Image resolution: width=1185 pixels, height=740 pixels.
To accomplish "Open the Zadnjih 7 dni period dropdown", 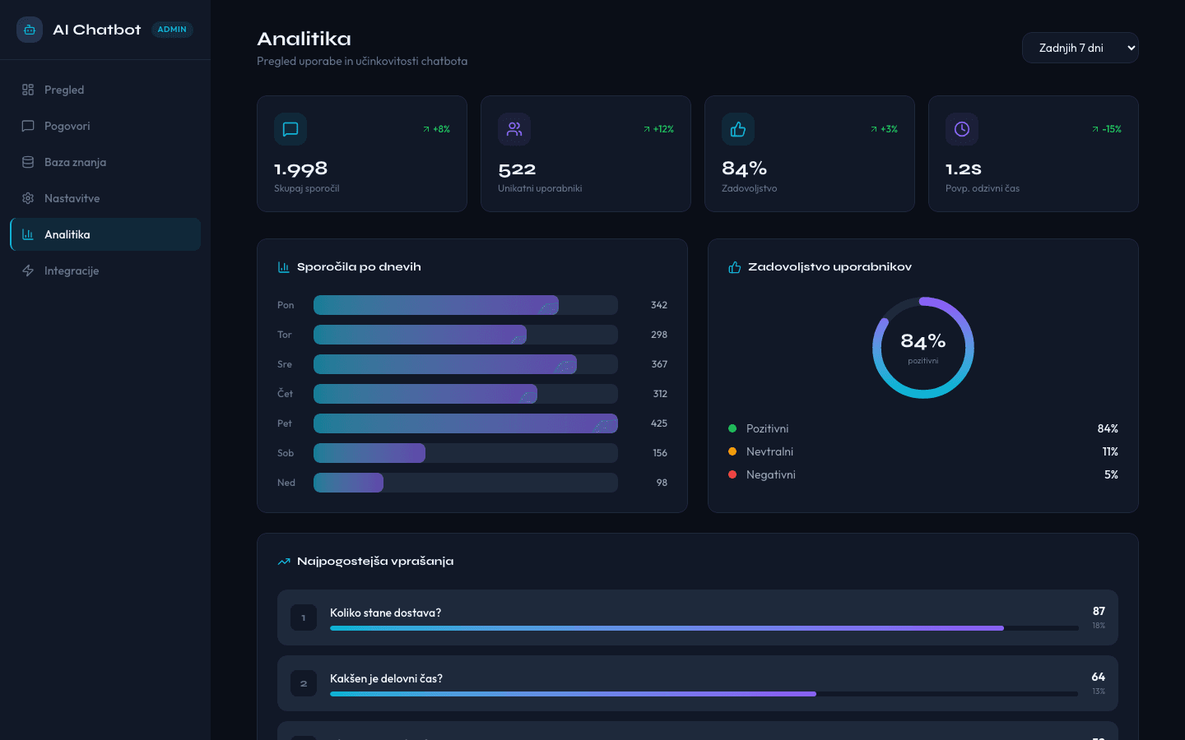I will 1080,48.
